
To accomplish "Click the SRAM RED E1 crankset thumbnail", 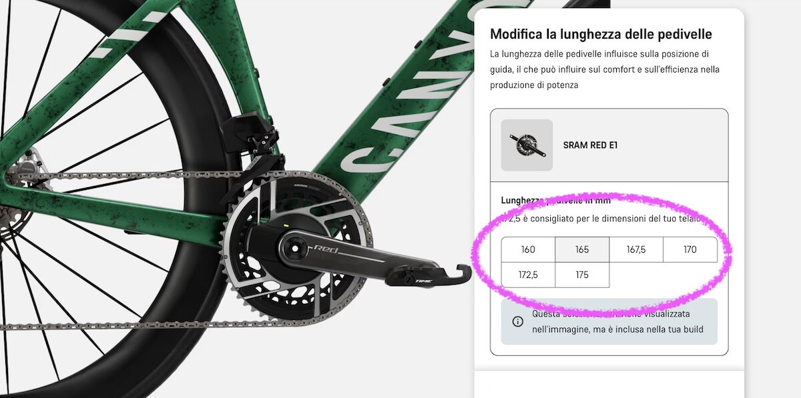I will (527, 145).
